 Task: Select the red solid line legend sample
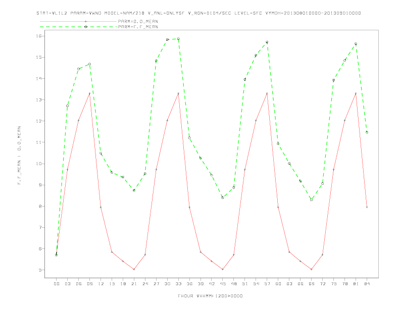coord(78,21)
